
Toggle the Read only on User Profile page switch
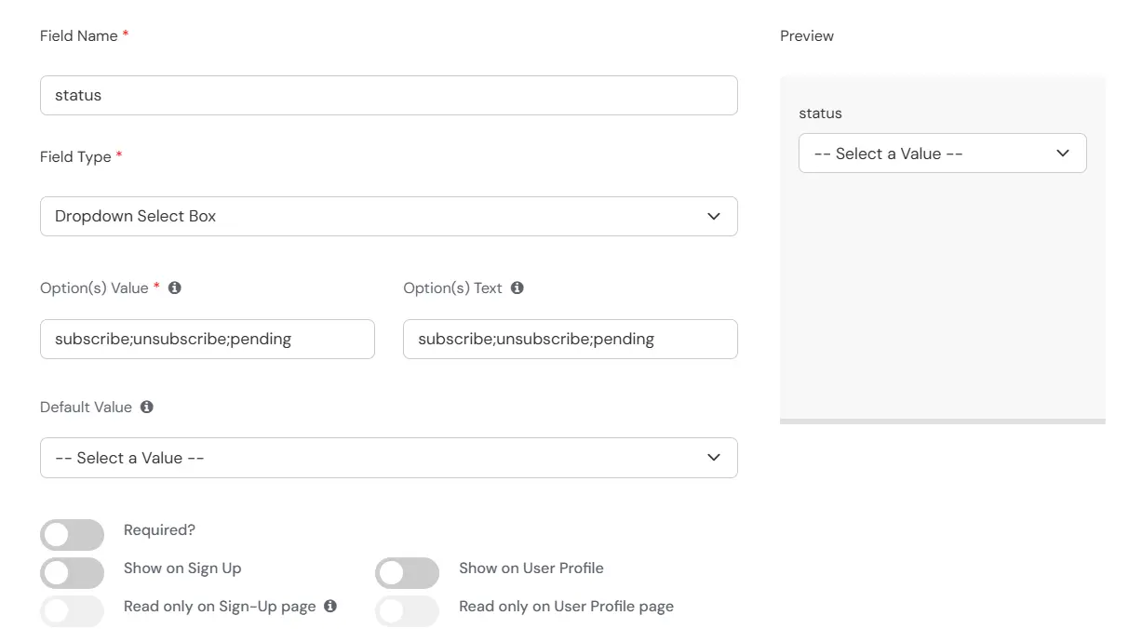coord(407,611)
